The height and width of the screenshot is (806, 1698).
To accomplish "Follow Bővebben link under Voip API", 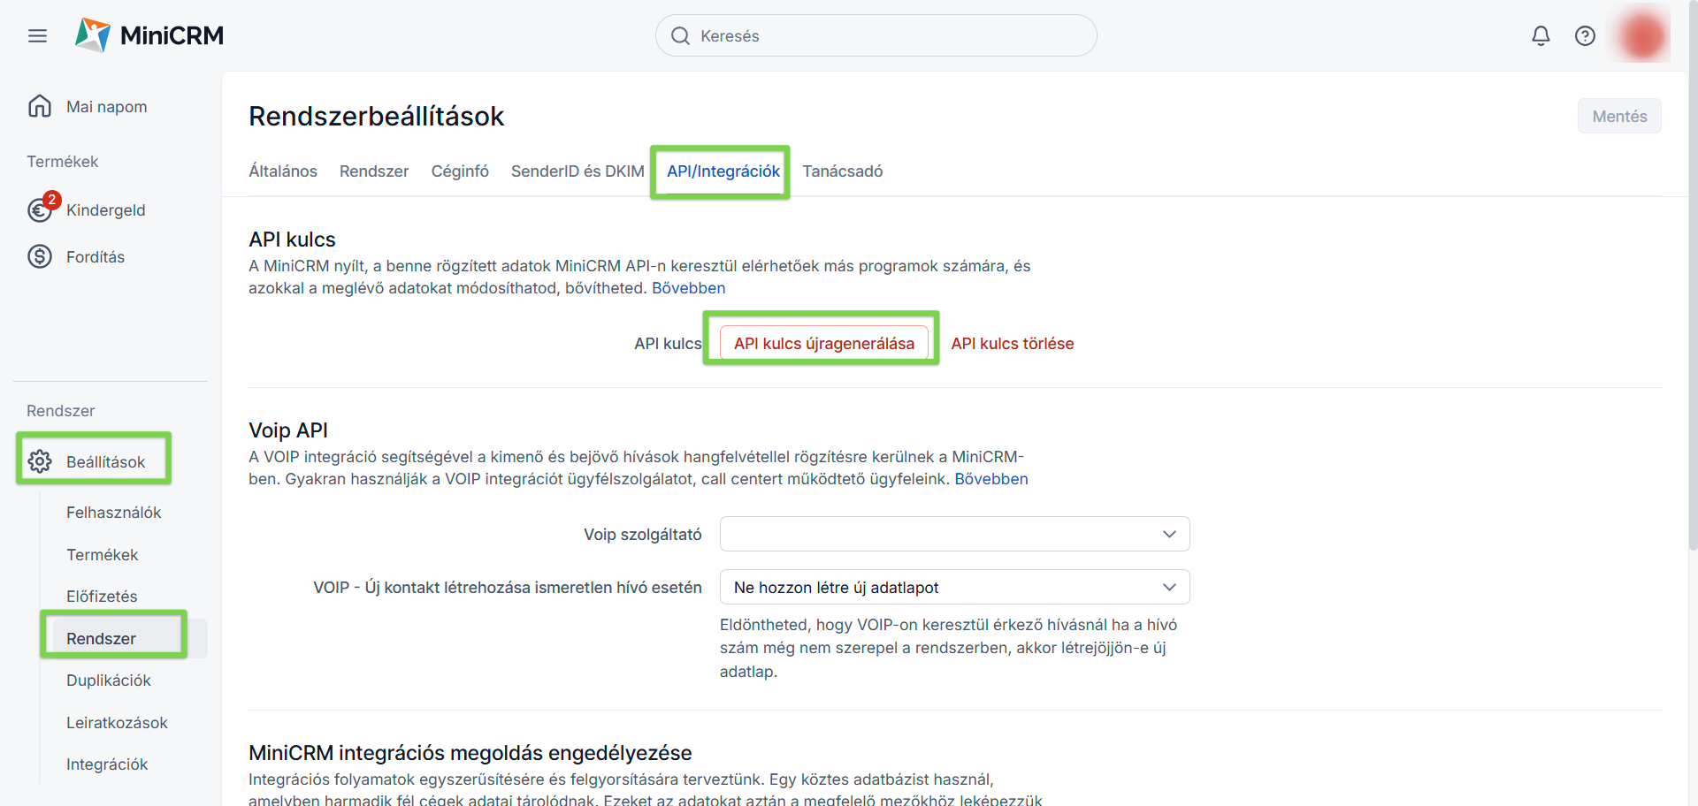I will [x=991, y=479].
